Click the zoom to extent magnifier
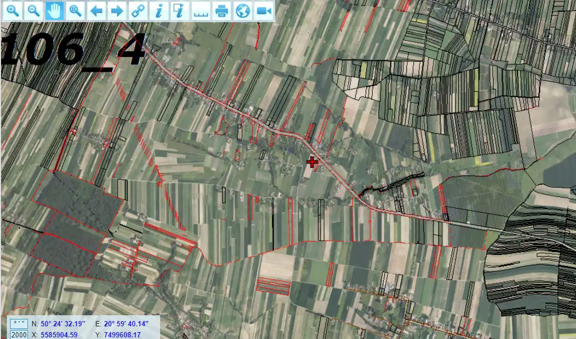 76,11
